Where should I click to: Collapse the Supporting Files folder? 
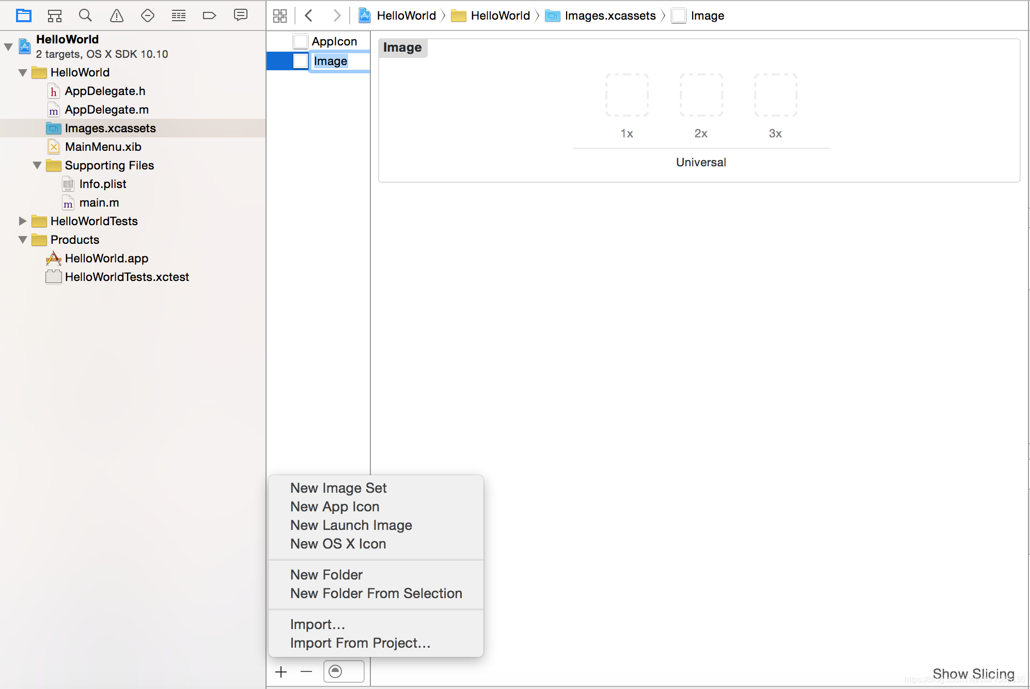(x=37, y=165)
